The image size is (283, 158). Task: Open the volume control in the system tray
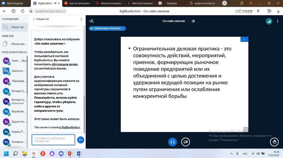pos(258,154)
